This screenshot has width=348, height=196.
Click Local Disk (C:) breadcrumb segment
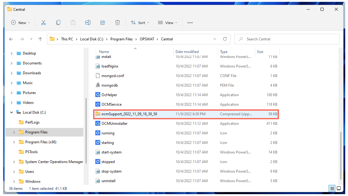92,39
